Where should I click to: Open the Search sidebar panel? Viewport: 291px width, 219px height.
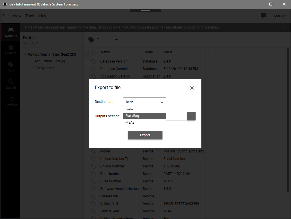[x=11, y=84]
